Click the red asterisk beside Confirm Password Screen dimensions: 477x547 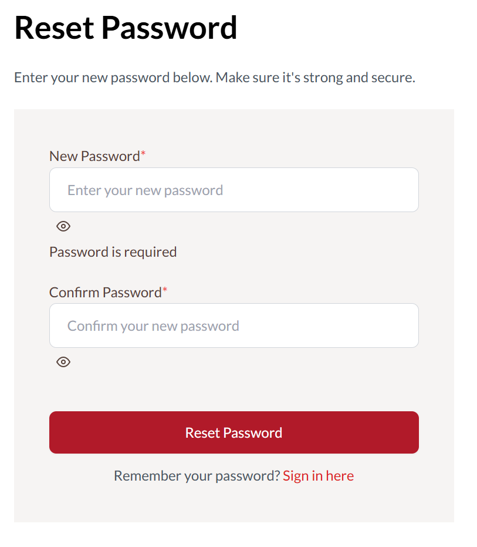[165, 290]
